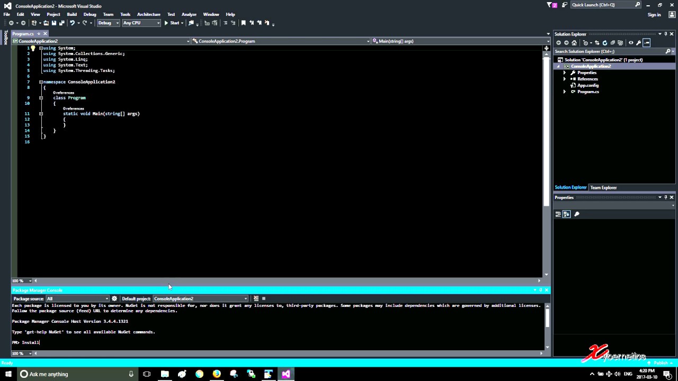Collapse the class Program code block
678x381 pixels.
point(41,98)
